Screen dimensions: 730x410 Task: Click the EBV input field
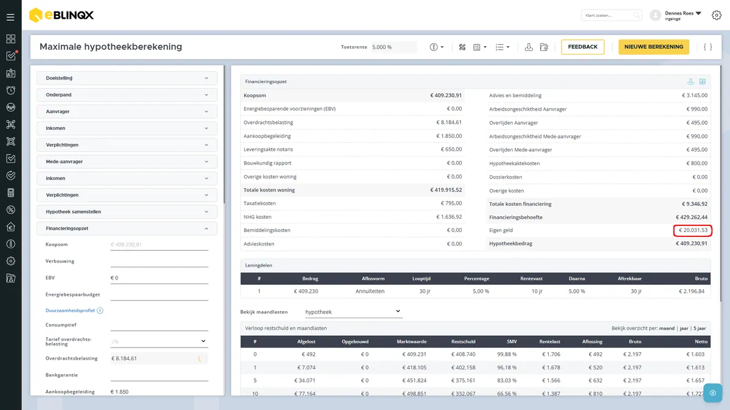(x=159, y=278)
